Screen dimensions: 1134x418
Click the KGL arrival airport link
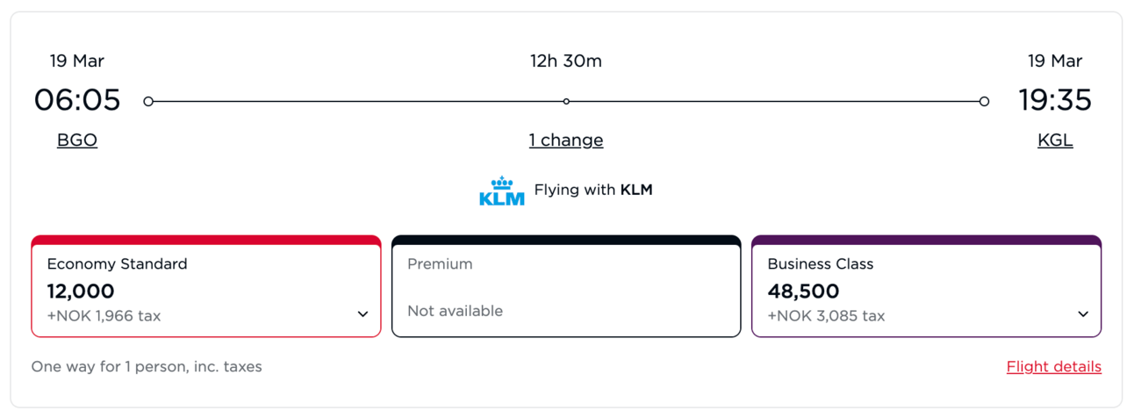[x=1055, y=141]
